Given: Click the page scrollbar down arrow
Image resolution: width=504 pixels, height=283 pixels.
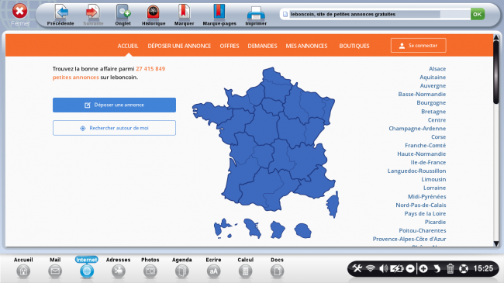Looking at the screenshot, I should tap(496, 243).
